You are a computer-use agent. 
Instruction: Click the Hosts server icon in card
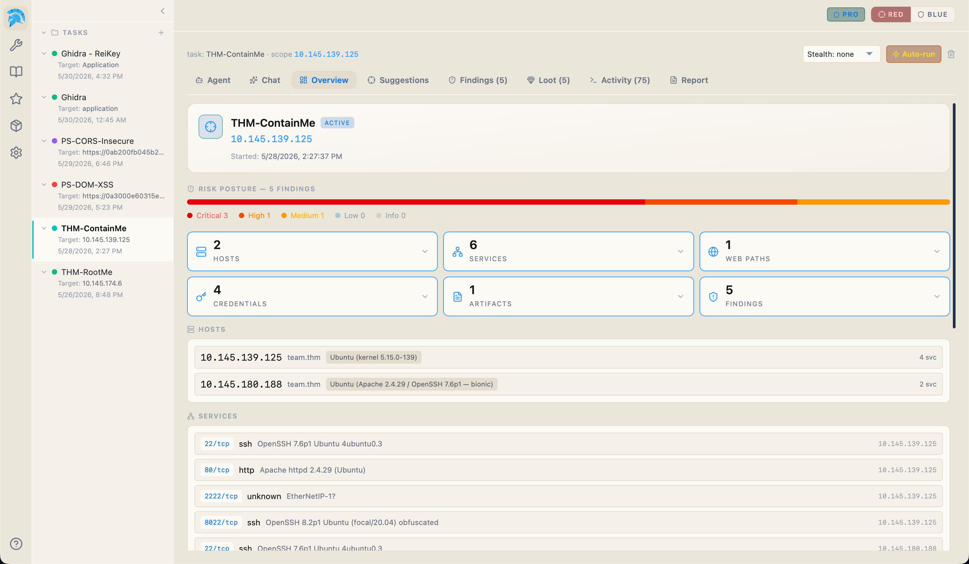[201, 252]
